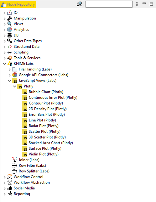Click the Row Splitter (Labs) icon
Viewport: 156px width, 202px height.
(x=15, y=171)
